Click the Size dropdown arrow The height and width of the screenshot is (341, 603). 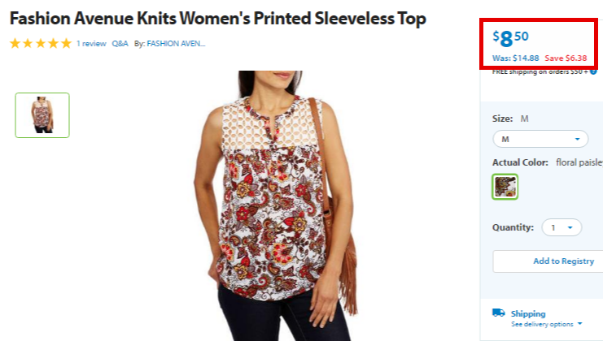pos(577,139)
